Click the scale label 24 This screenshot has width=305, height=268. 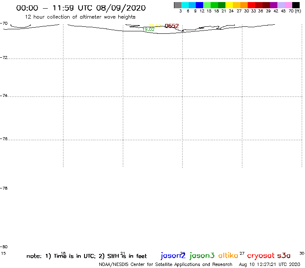point(231,11)
